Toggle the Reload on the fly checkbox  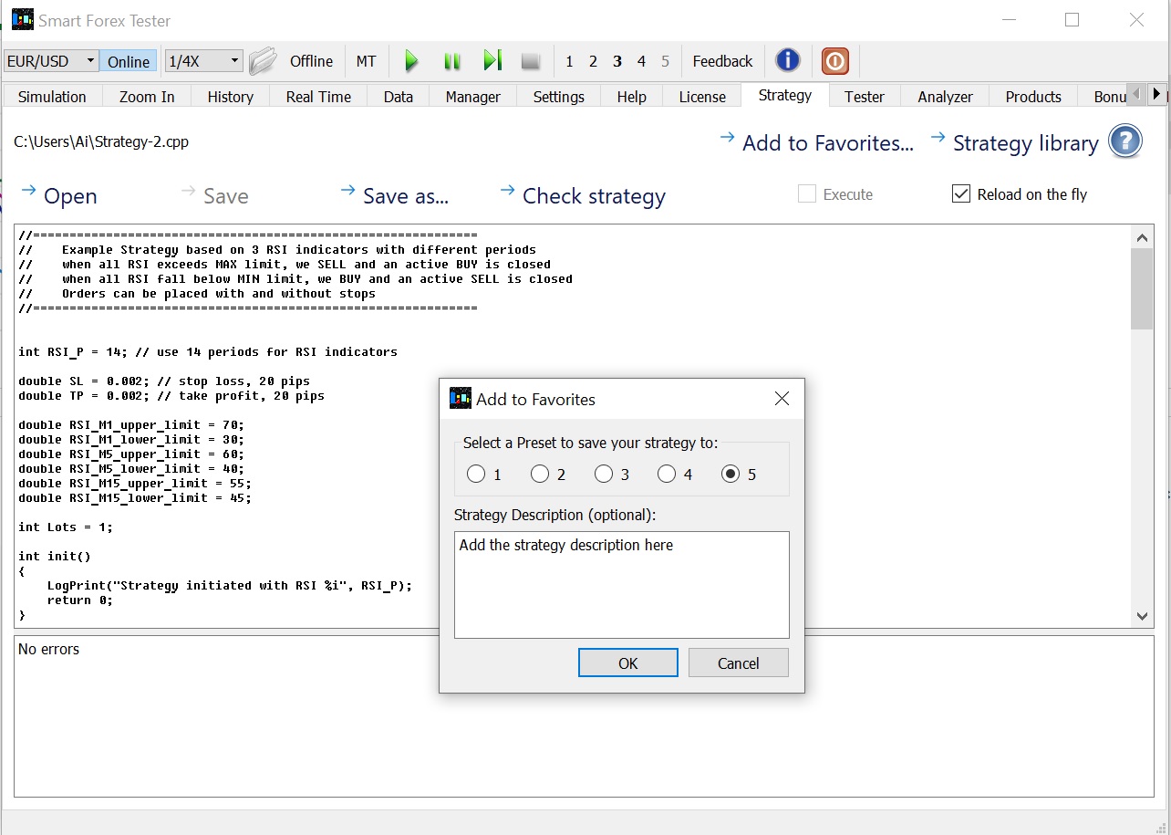coord(961,193)
